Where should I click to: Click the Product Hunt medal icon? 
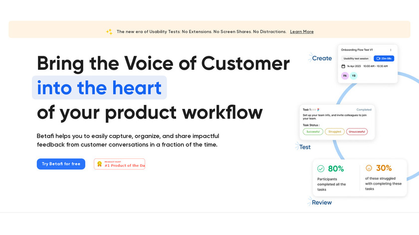point(99,164)
